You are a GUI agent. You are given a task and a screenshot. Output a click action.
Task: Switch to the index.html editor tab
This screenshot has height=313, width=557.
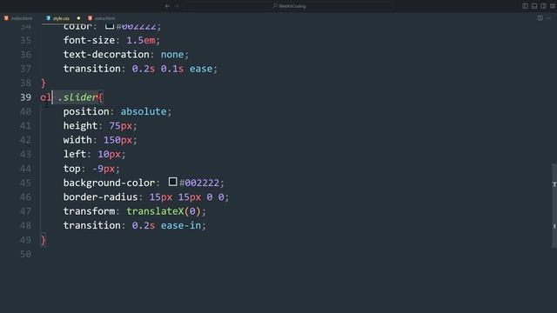(18, 18)
